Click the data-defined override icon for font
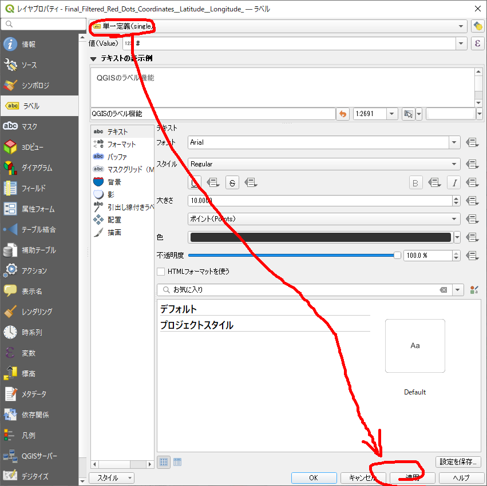The image size is (487, 486). [472, 142]
